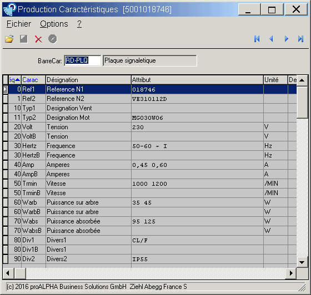Click the gray round cancel icon
The height and width of the screenshot is (295, 311).
click(x=53, y=39)
